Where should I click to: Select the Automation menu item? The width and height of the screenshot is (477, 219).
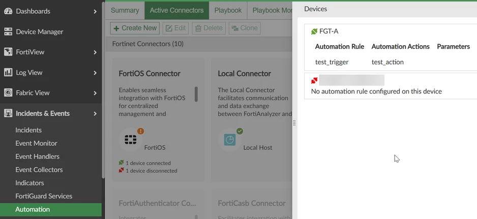tap(51, 209)
